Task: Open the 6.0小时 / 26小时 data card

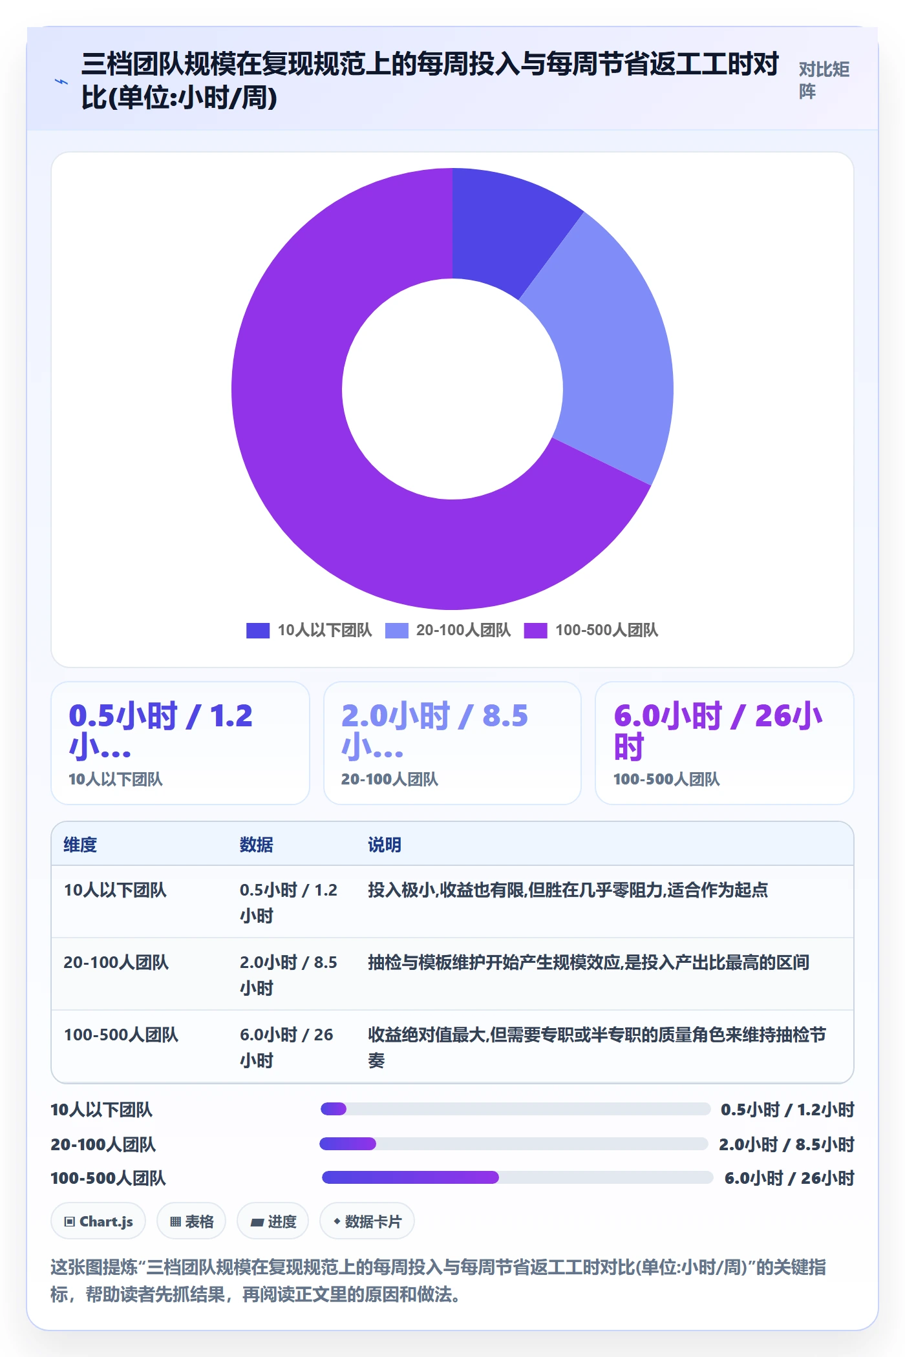Action: tap(725, 743)
